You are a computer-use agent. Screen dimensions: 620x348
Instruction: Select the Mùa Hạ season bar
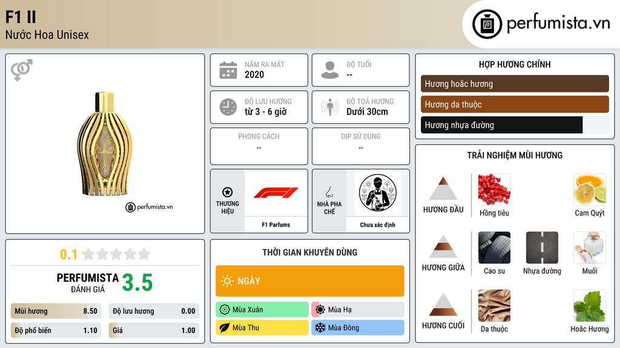[358, 310]
